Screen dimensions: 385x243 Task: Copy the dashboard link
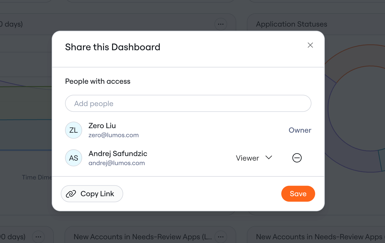tap(92, 194)
